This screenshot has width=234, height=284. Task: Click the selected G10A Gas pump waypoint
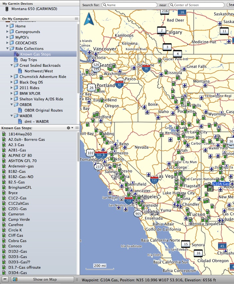point(210,188)
